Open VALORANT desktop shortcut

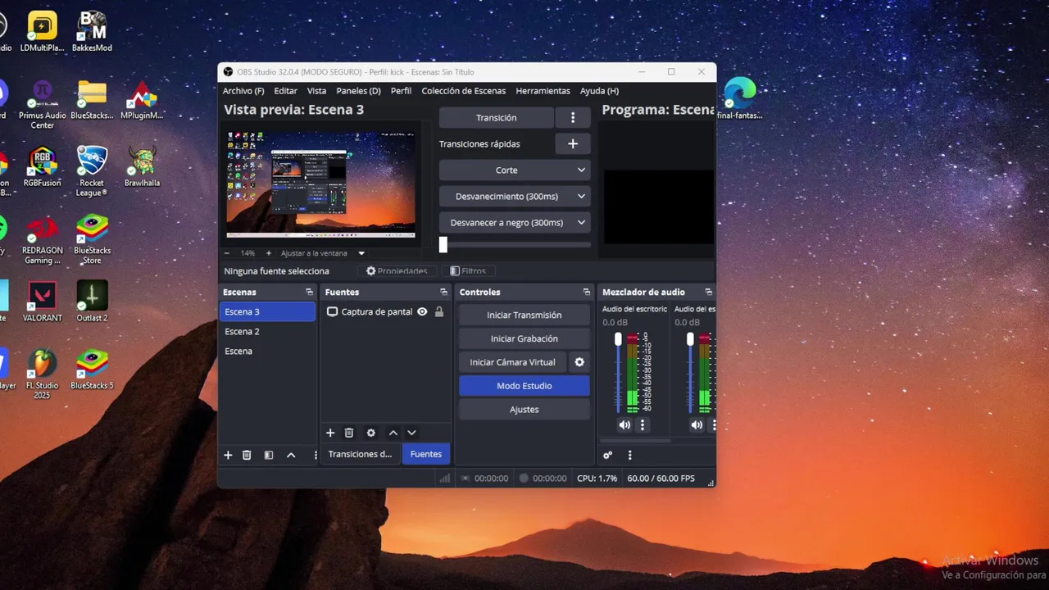pyautogui.click(x=42, y=301)
